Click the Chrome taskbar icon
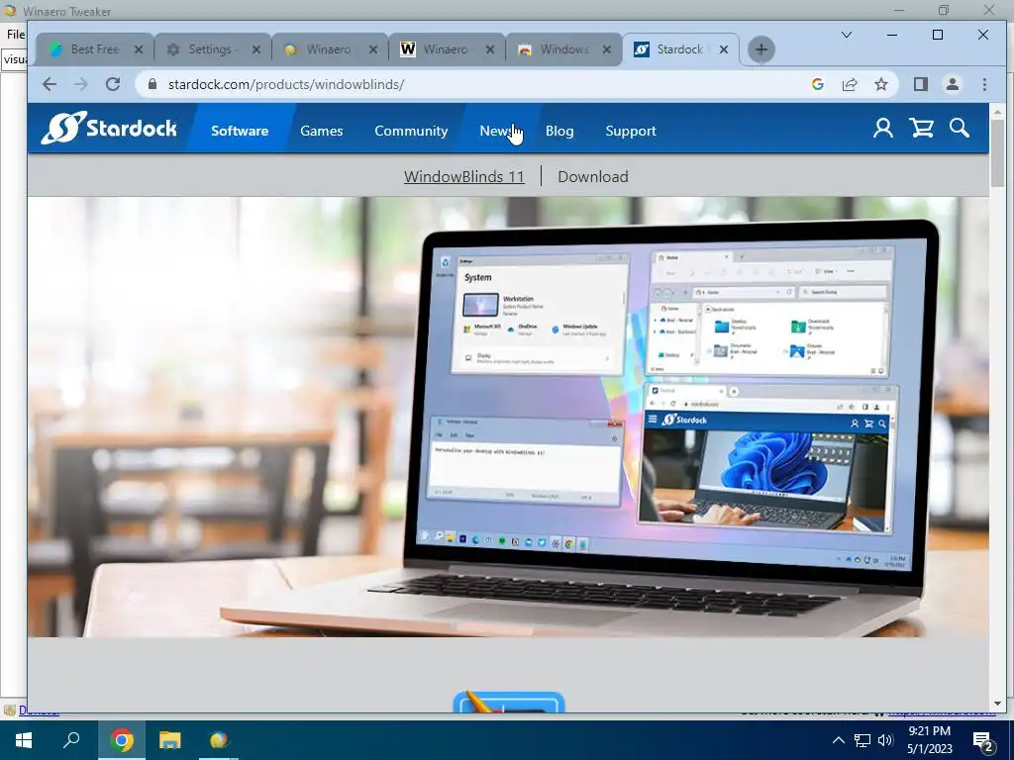 [x=122, y=740]
